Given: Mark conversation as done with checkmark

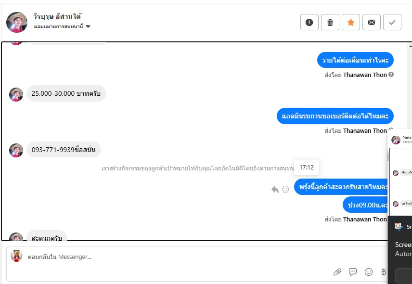Looking at the screenshot, I should (392, 22).
